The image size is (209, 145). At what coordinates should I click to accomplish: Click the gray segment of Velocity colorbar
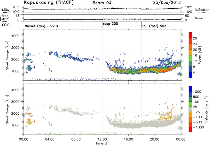pyautogui.click(x=190, y=109)
